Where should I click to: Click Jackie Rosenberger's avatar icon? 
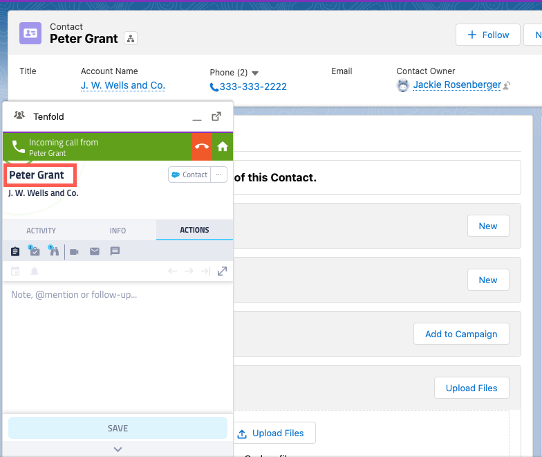point(402,85)
